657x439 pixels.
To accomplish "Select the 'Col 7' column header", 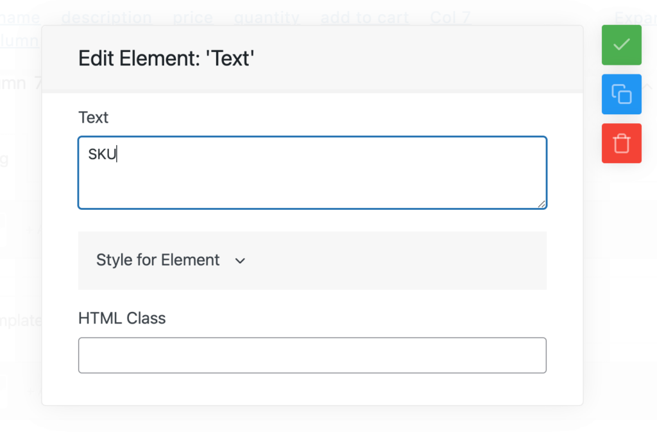I will 450,17.
